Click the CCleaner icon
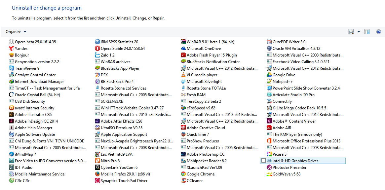 tap(183, 181)
